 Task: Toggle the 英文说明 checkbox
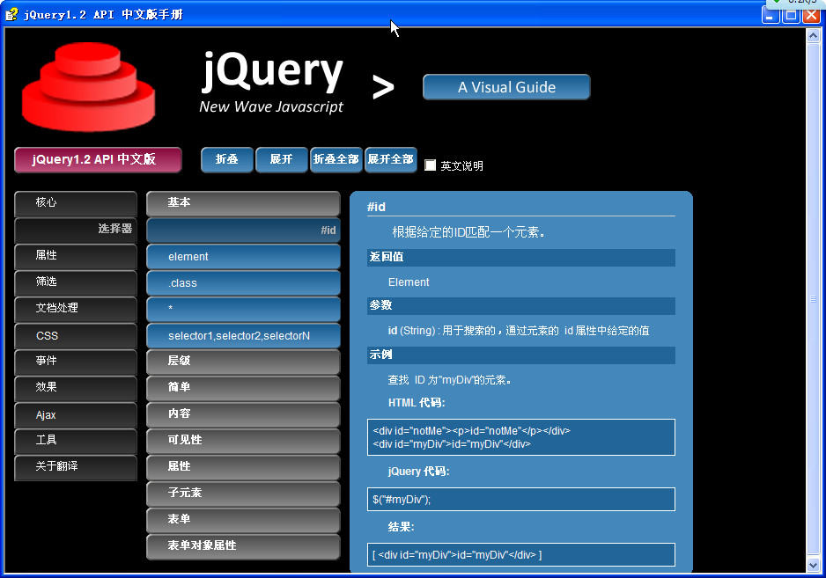431,165
